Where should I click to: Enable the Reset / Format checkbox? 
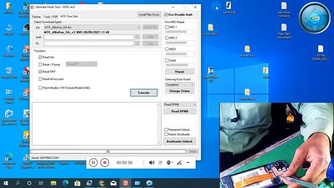click(40, 64)
